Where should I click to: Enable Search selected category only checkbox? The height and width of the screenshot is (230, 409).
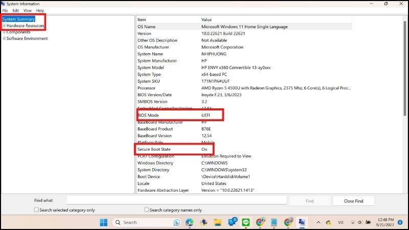(x=36, y=210)
